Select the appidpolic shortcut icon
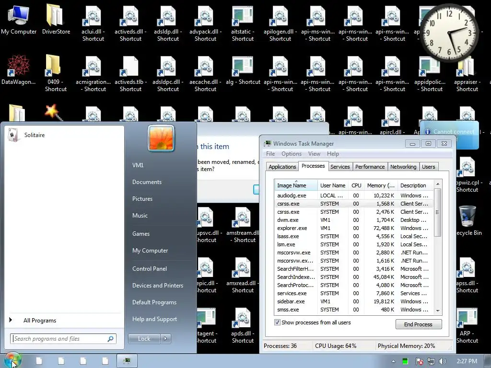491x368 pixels. point(430,73)
